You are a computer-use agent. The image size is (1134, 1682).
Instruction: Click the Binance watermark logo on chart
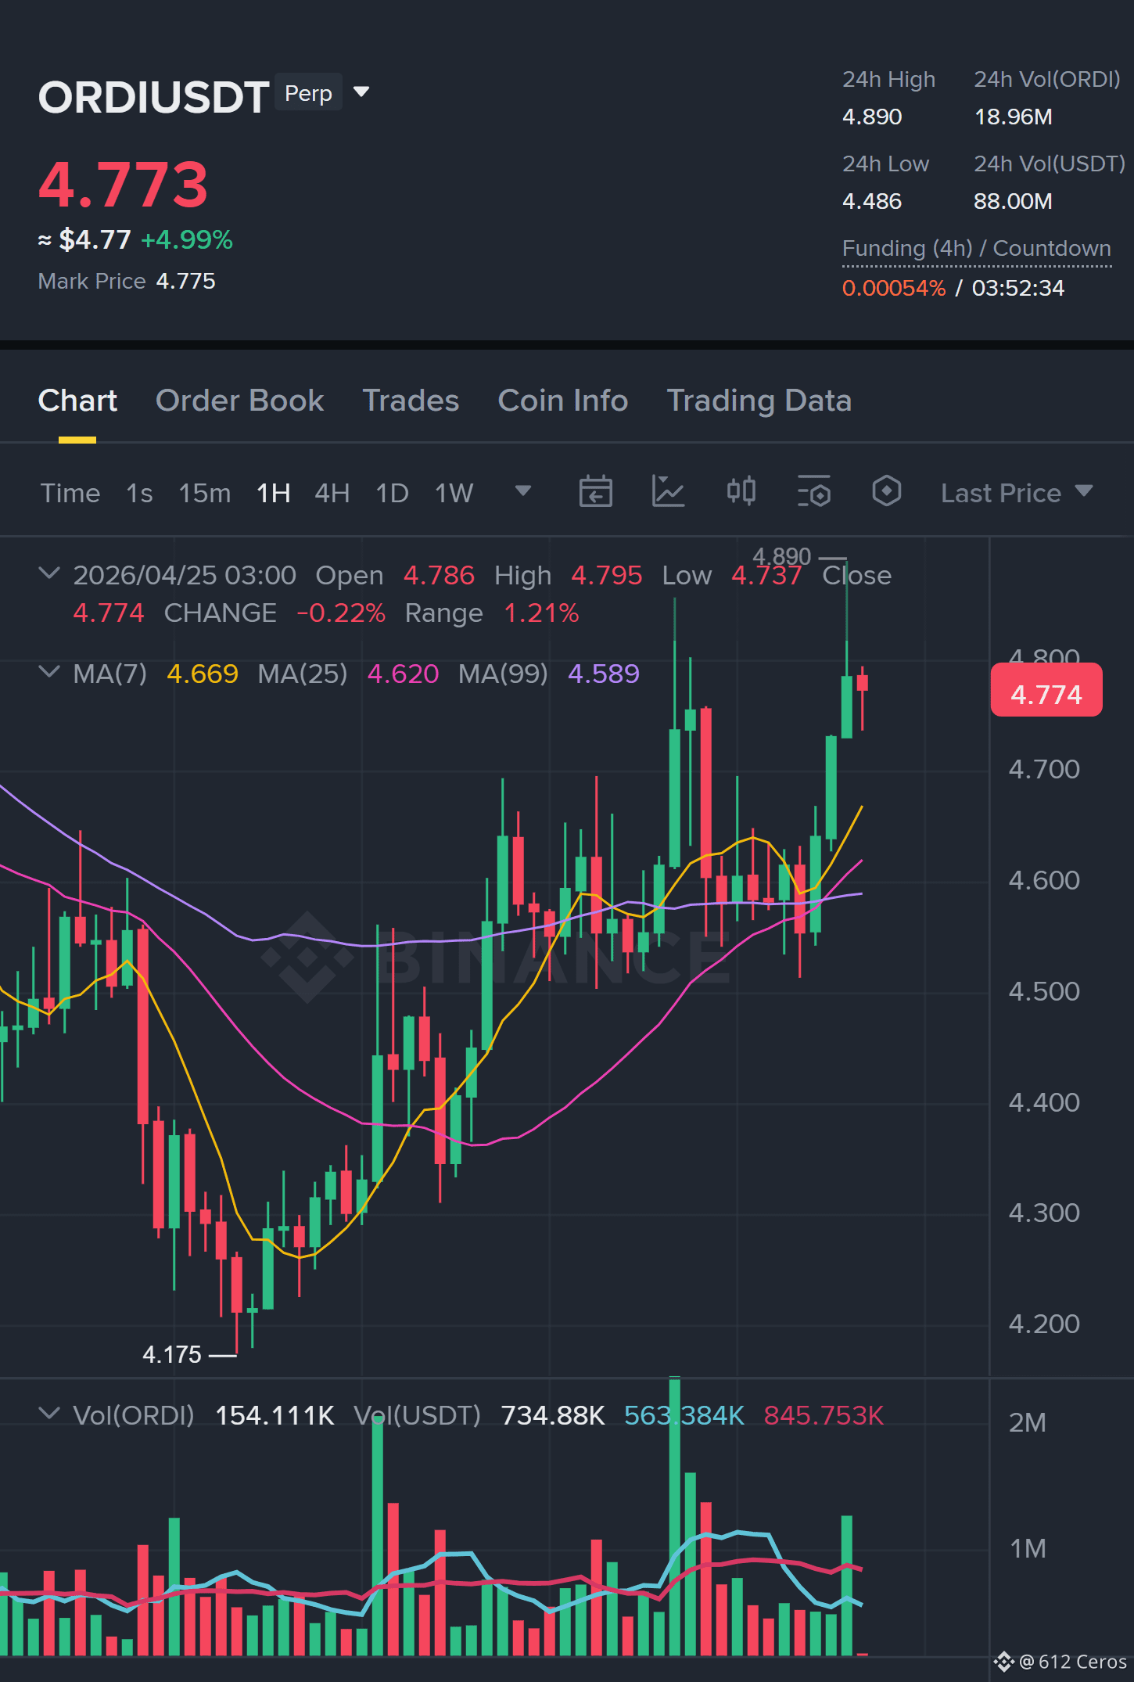point(307,956)
